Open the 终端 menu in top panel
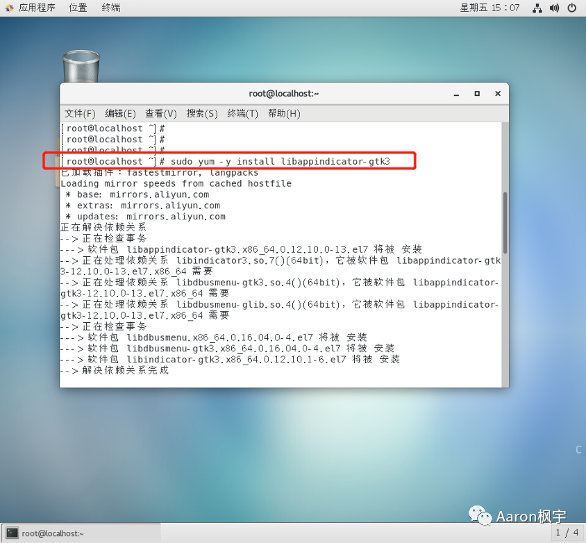Image resolution: width=586 pixels, height=543 pixels. pyautogui.click(x=111, y=8)
